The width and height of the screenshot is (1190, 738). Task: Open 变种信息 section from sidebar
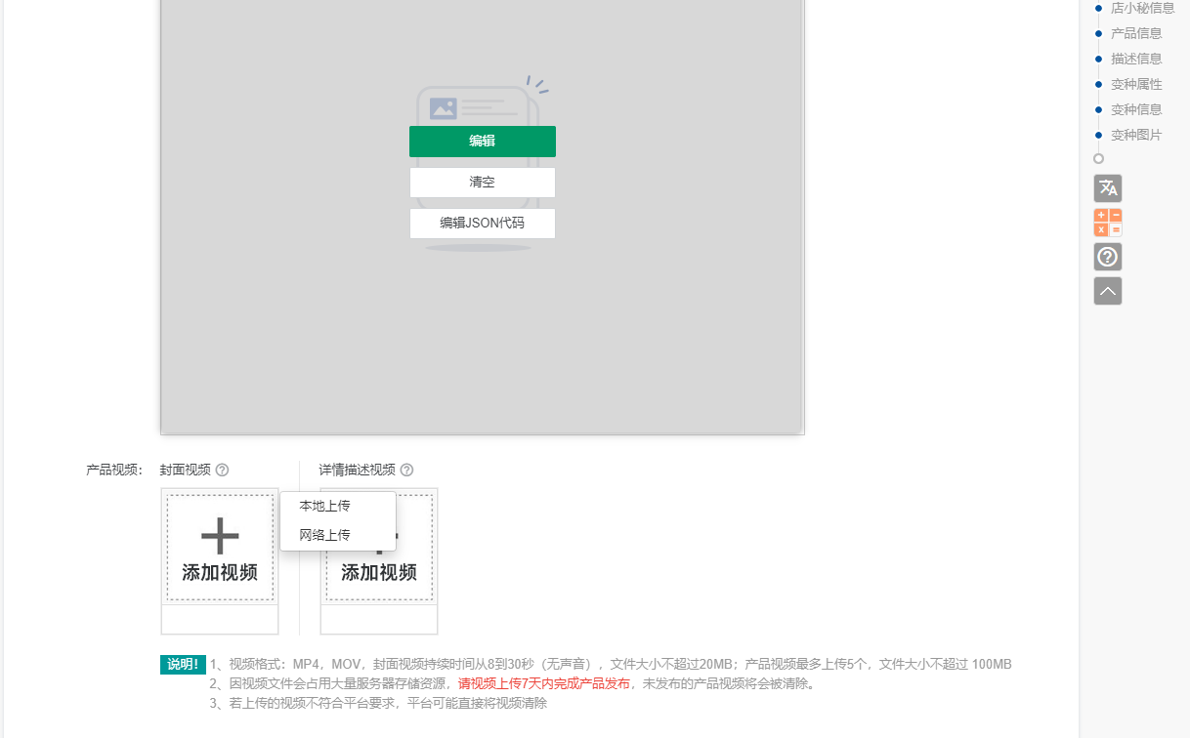[1136, 109]
